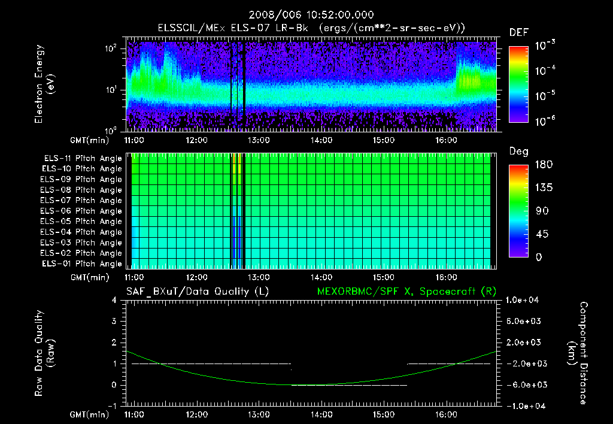Select the ELS-04 Pitch Angle row label
Screen dimensions: 613x424
click(x=81, y=232)
